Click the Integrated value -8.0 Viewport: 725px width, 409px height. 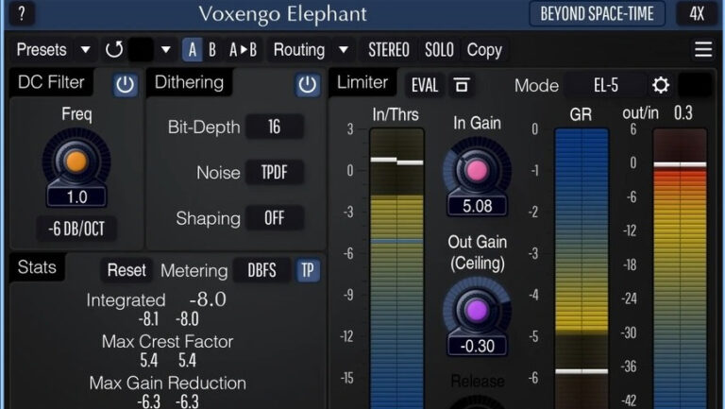(x=208, y=299)
